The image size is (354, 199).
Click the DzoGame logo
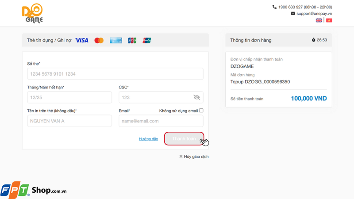(x=32, y=13)
